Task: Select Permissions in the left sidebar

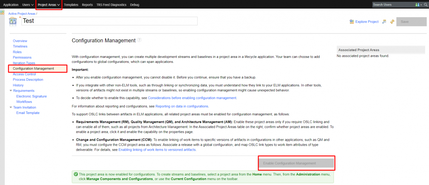Action: (x=22, y=57)
